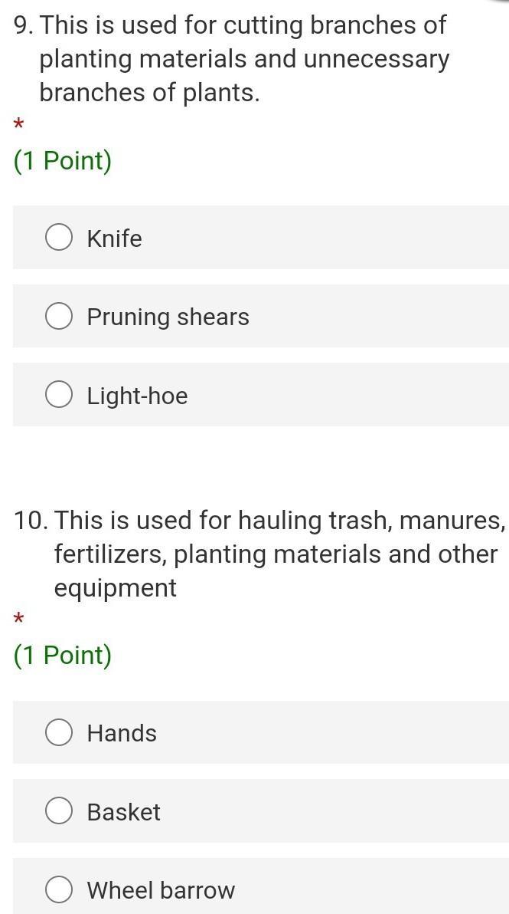Click the Wheel barrow label text

pos(161,891)
